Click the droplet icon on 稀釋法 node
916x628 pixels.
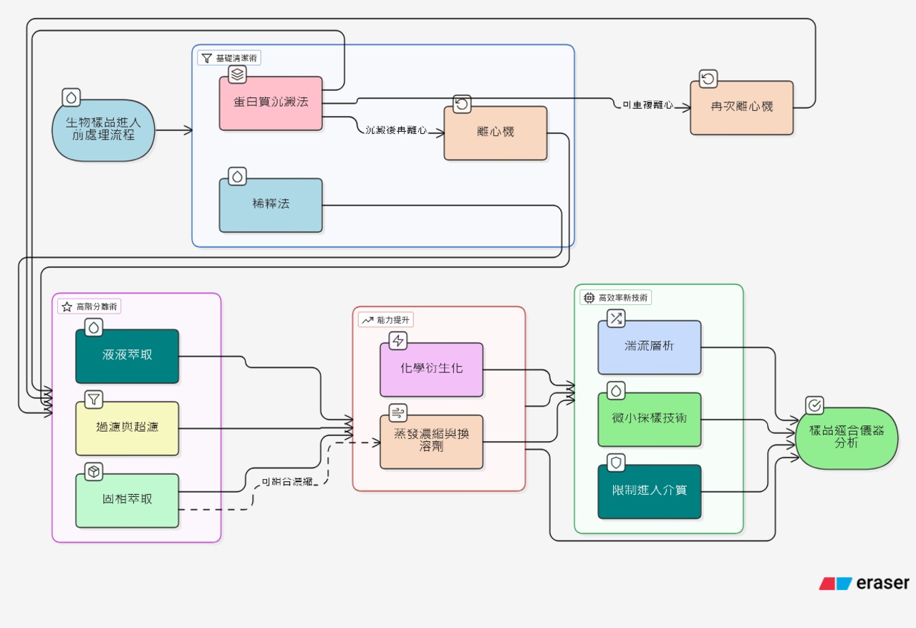(238, 176)
